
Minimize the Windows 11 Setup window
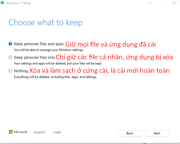click(x=150, y=3)
